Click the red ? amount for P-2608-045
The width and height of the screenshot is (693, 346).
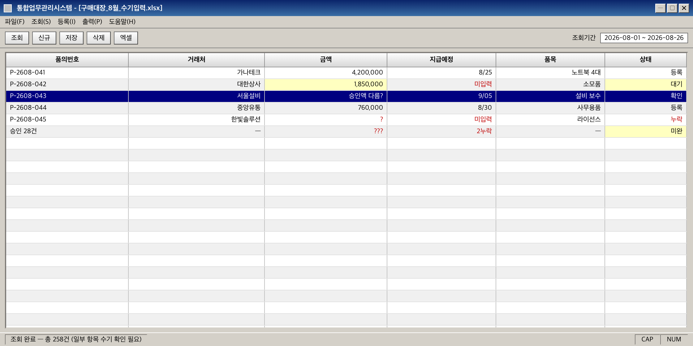tap(326, 120)
